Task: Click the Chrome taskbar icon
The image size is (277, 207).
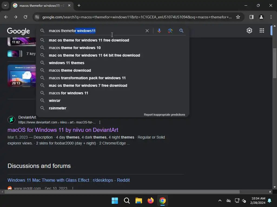Action: (x=163, y=201)
